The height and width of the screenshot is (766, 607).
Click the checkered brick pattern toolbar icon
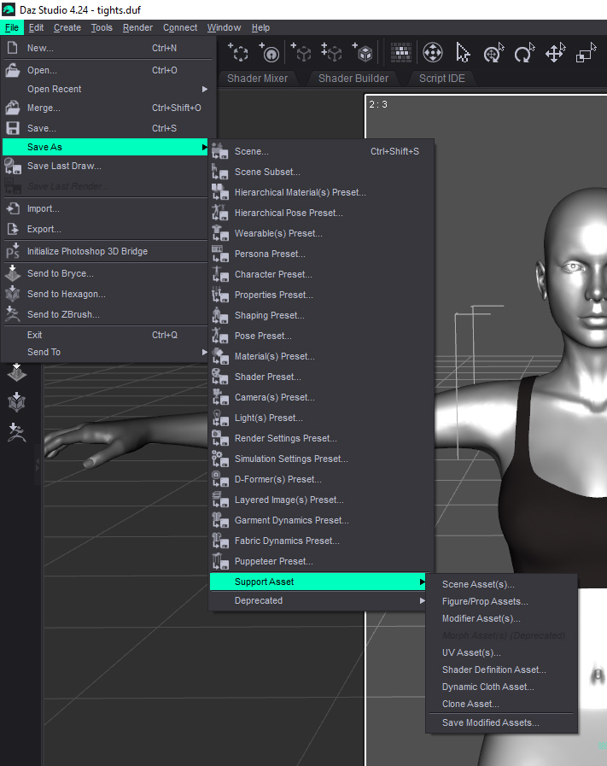(x=400, y=54)
